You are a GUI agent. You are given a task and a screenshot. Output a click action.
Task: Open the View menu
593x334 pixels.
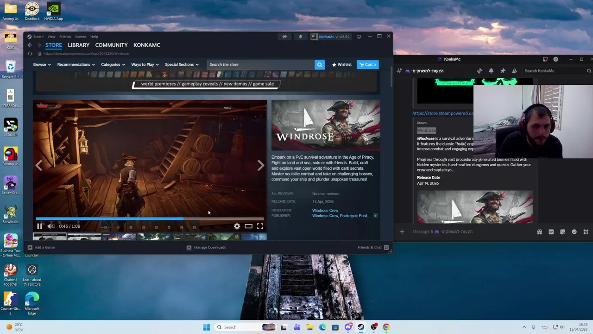click(51, 37)
